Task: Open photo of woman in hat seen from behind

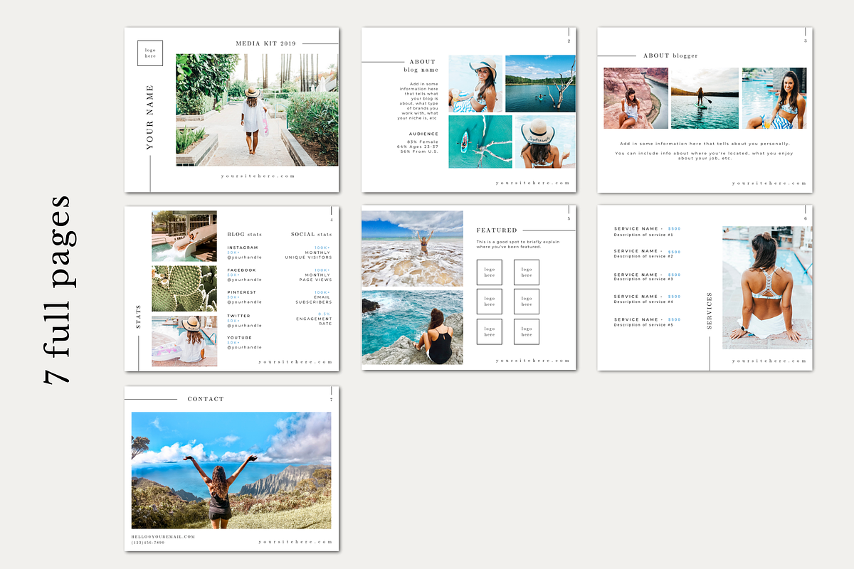Action: [x=545, y=142]
